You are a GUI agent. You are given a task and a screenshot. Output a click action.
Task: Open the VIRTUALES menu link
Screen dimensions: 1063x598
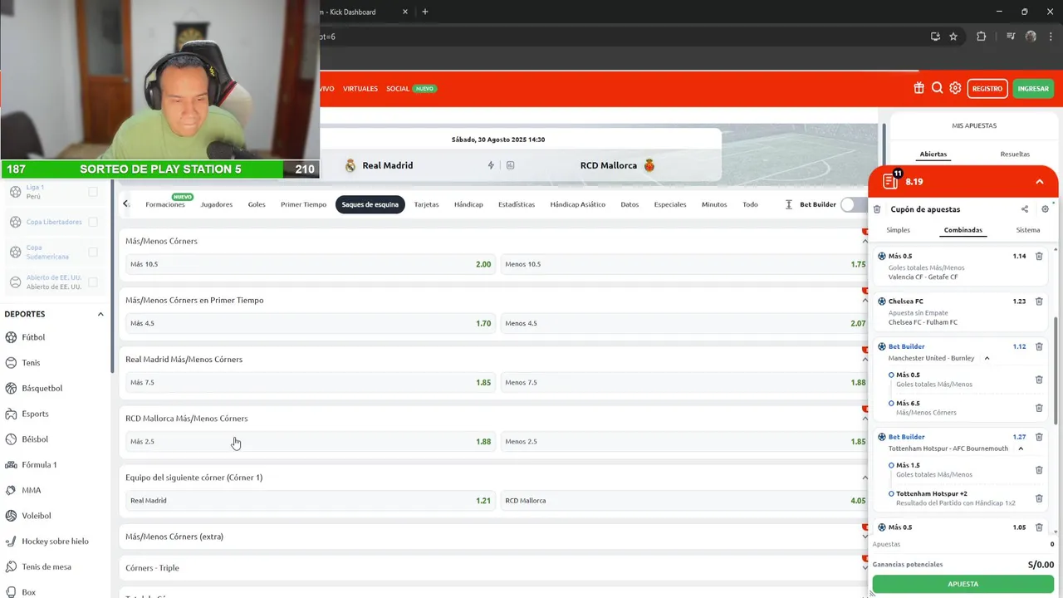click(x=360, y=89)
